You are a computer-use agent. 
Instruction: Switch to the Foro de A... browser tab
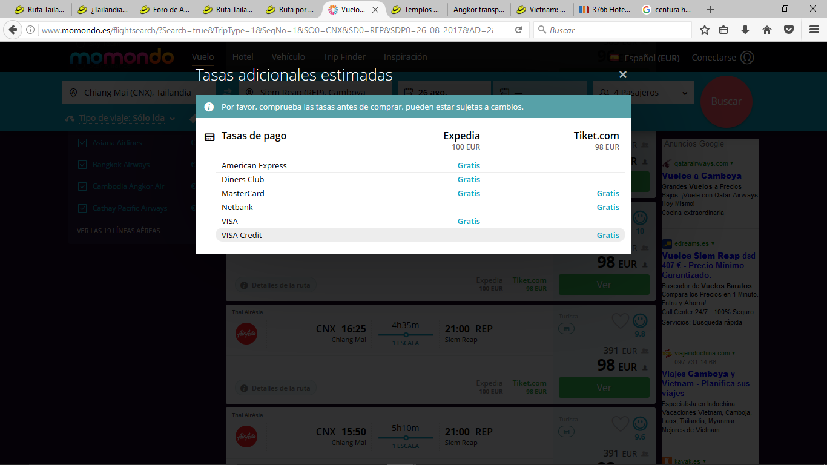pos(165,10)
